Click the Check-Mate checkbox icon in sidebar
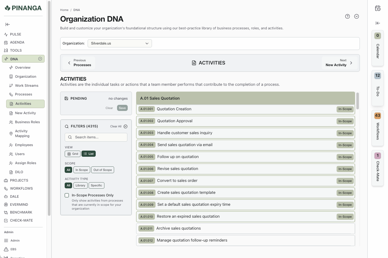Viewport: 388px width, 258px height. pyautogui.click(x=6, y=221)
